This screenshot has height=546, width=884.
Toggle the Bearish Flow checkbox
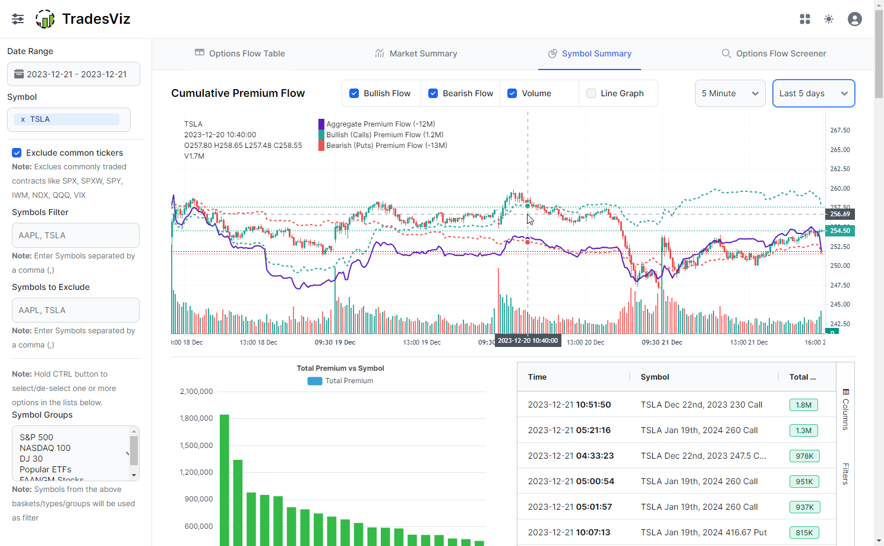tap(433, 93)
